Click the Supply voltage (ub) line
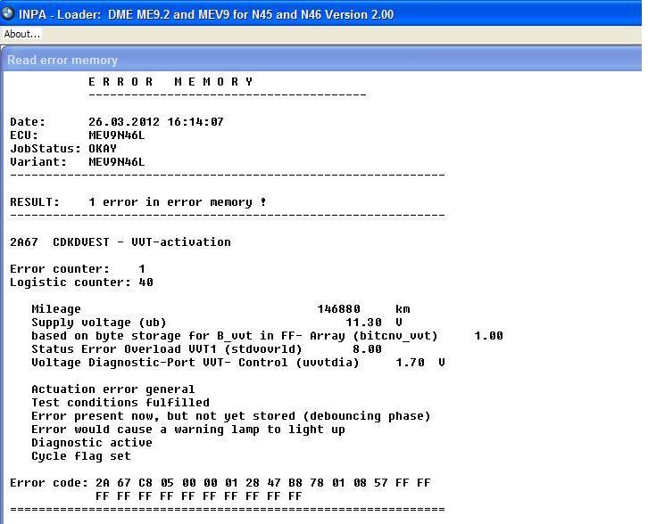648x524 pixels. pos(98,323)
